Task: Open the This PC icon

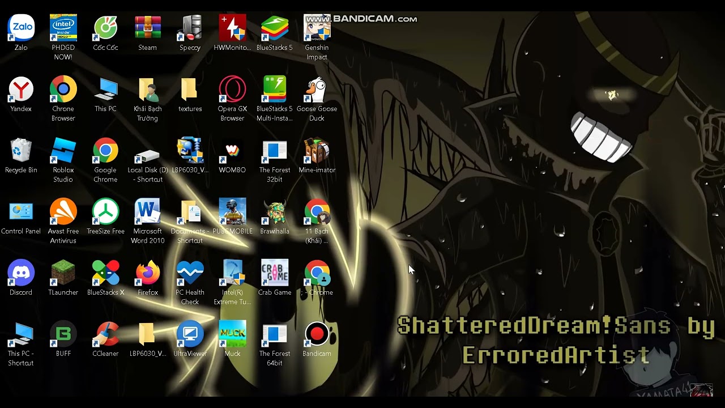Action: 105,89
